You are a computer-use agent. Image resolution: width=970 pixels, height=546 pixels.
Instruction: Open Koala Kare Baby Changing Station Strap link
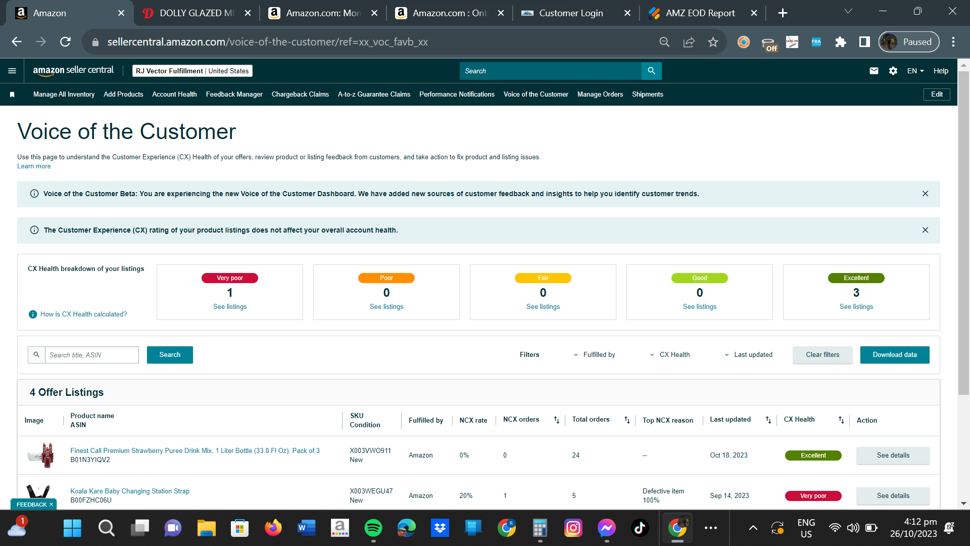130,491
